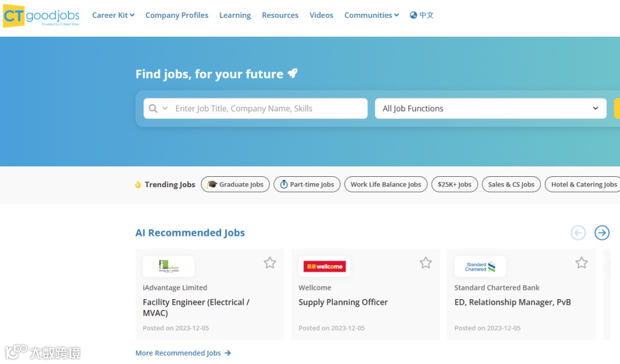This screenshot has height=364, width=620.
Task: Click the iAdvantage company logo
Action: [x=169, y=266]
